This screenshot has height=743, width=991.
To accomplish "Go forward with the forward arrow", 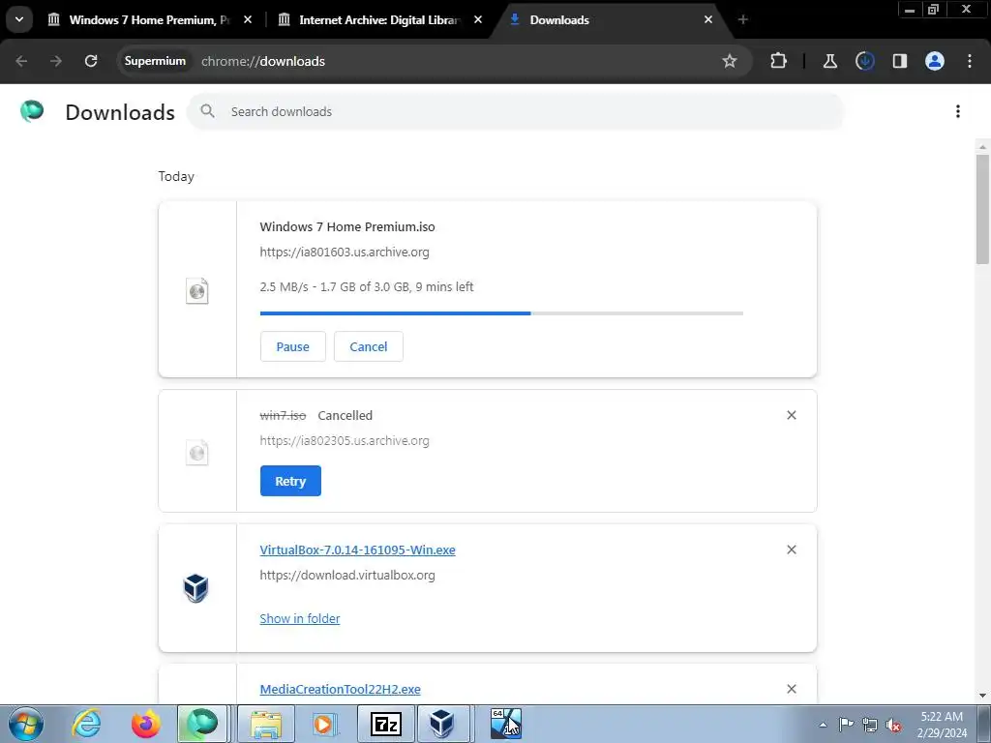I will tap(56, 61).
